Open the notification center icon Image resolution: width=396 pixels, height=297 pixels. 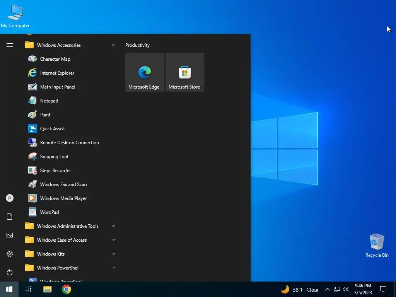(x=383, y=289)
